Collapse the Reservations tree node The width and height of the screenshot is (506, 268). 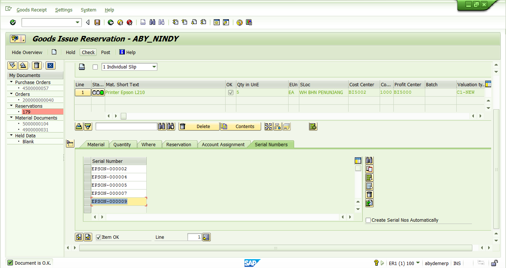click(11, 106)
